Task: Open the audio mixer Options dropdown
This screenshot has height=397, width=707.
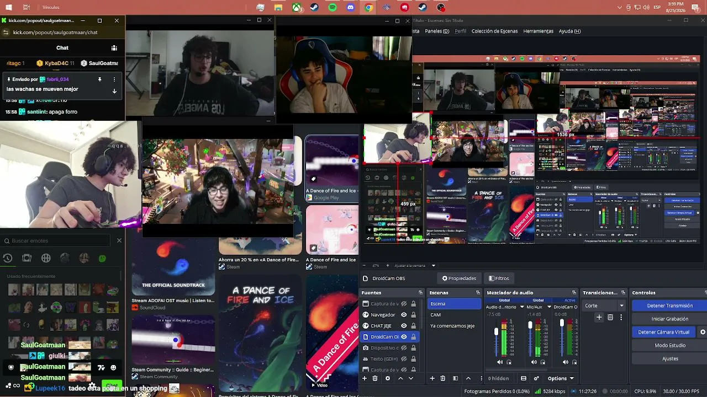Action: 561,378
